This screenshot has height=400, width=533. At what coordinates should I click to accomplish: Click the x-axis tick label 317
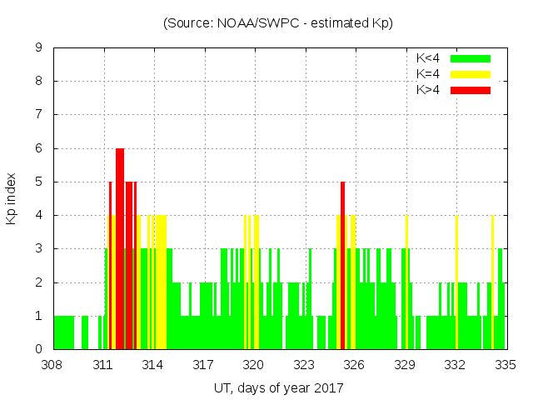tap(204, 365)
